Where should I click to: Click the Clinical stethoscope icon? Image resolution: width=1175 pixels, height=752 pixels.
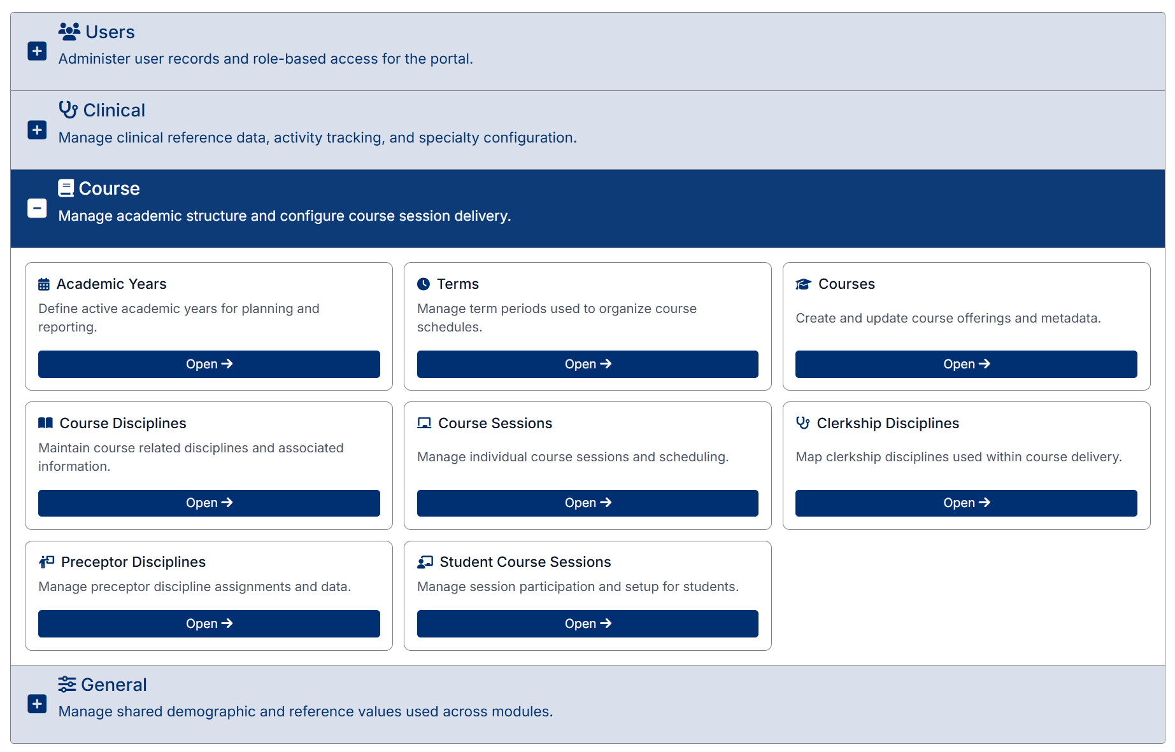[x=68, y=109]
